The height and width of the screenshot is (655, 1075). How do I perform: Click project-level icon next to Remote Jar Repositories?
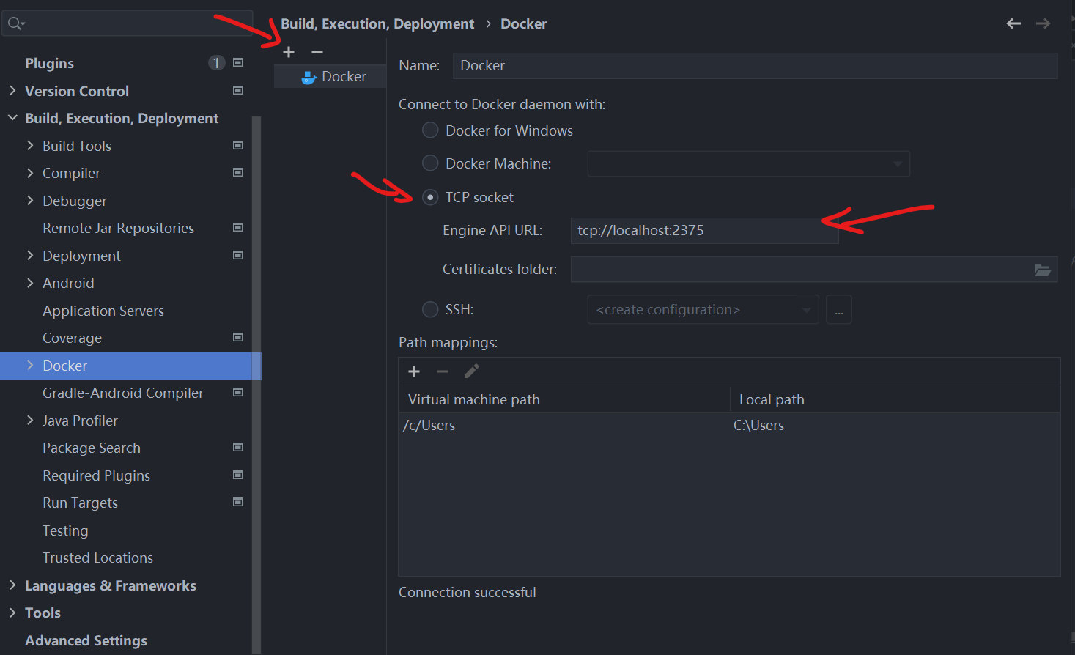point(238,227)
